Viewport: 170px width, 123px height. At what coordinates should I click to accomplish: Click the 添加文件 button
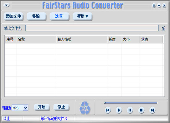tap(13, 16)
